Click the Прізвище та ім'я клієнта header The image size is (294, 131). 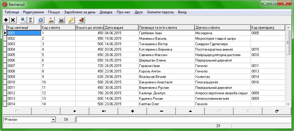click(x=166, y=28)
